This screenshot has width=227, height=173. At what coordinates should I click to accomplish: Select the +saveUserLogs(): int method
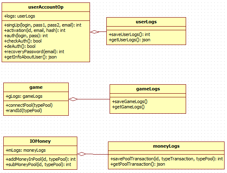click(129, 34)
